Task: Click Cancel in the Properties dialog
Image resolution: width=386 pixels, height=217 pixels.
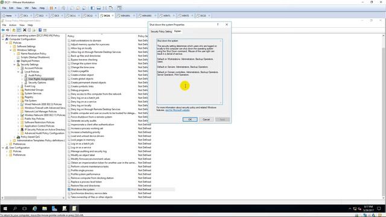Action: (206, 119)
